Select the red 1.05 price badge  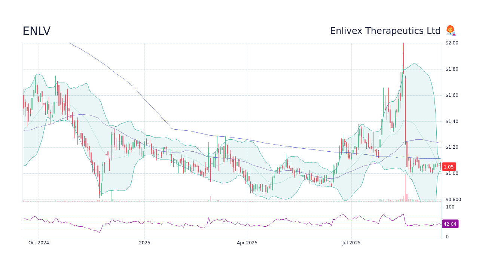448,167
